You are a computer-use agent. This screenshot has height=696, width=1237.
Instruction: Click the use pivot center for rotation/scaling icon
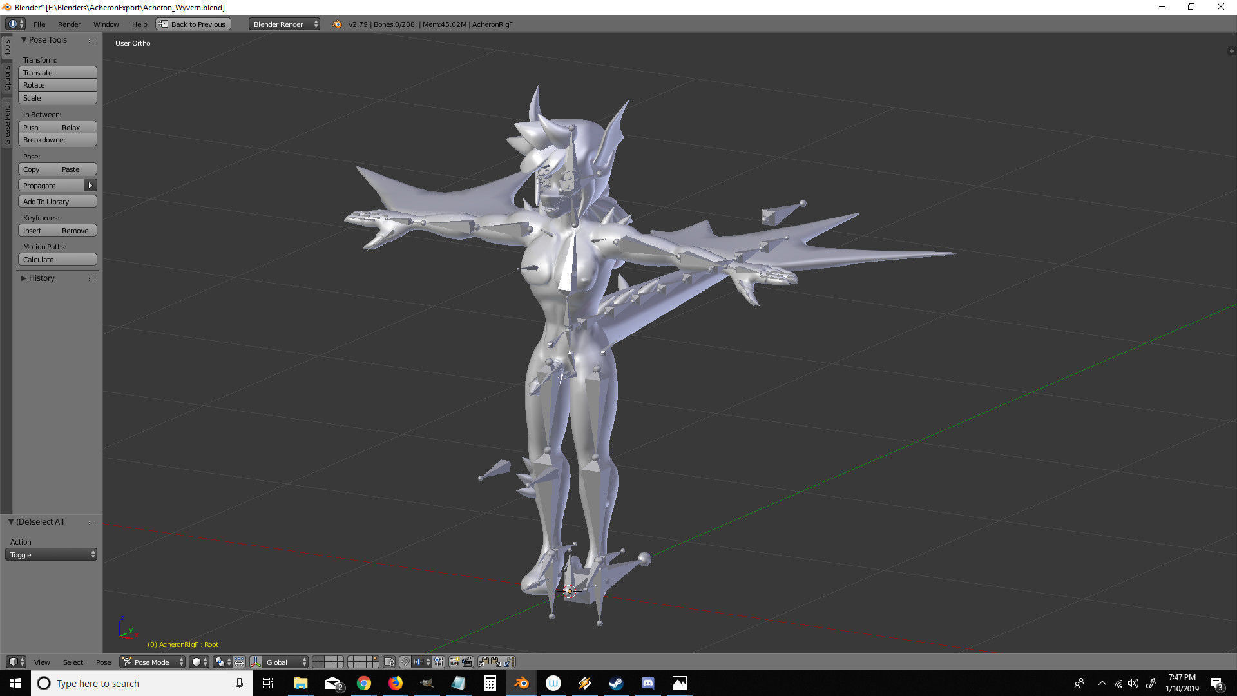[x=239, y=662]
